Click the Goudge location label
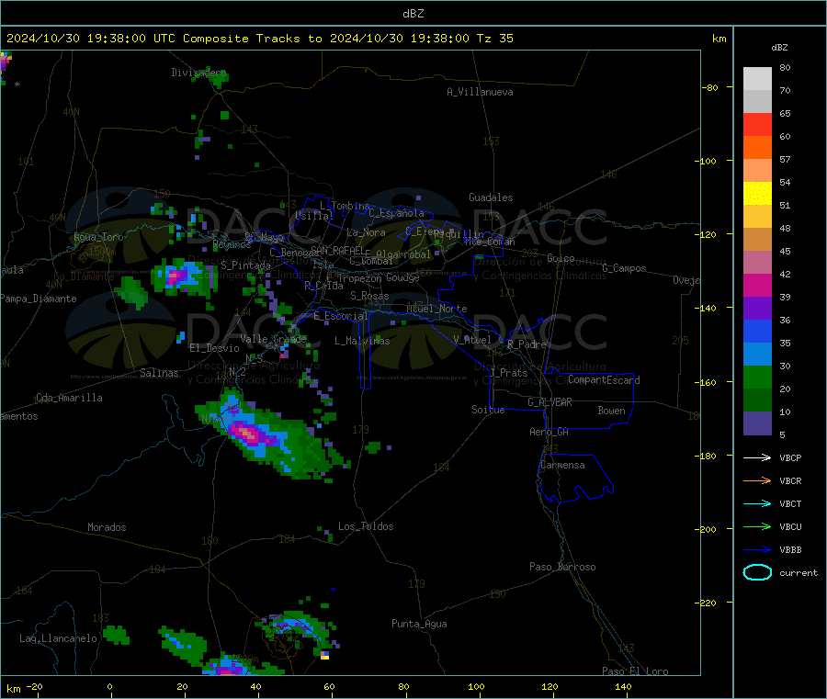The width and height of the screenshot is (827, 699). (402, 277)
